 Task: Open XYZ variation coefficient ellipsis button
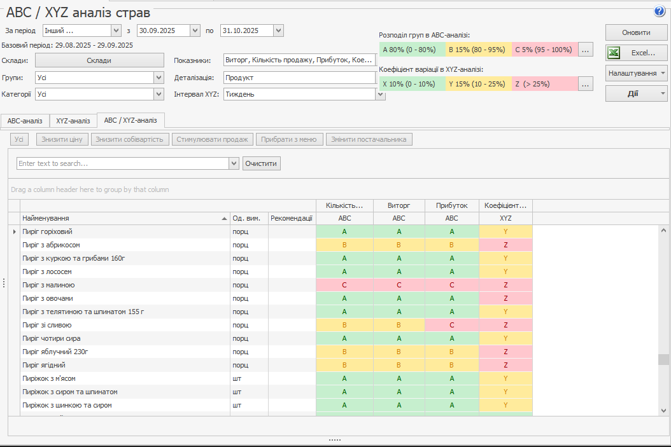[x=586, y=83]
